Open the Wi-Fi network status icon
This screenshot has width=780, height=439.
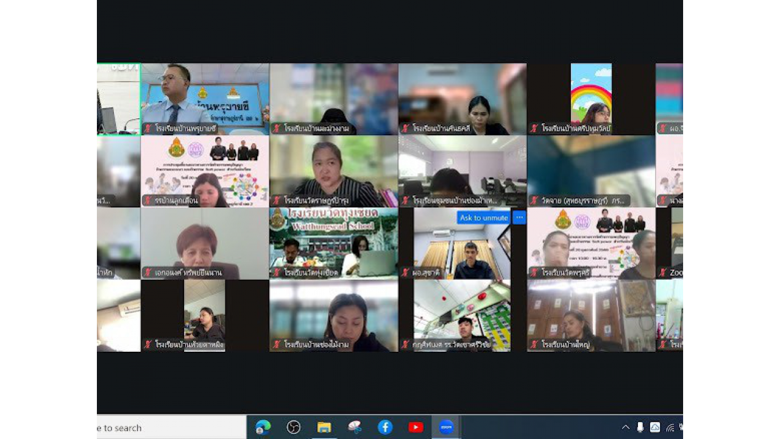click(x=670, y=427)
